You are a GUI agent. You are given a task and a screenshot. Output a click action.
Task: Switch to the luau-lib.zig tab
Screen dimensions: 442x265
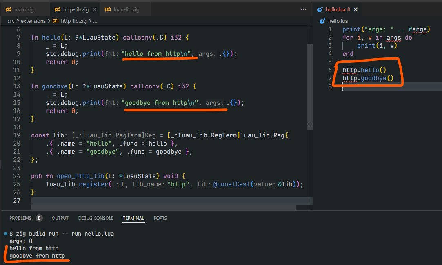coord(126,9)
